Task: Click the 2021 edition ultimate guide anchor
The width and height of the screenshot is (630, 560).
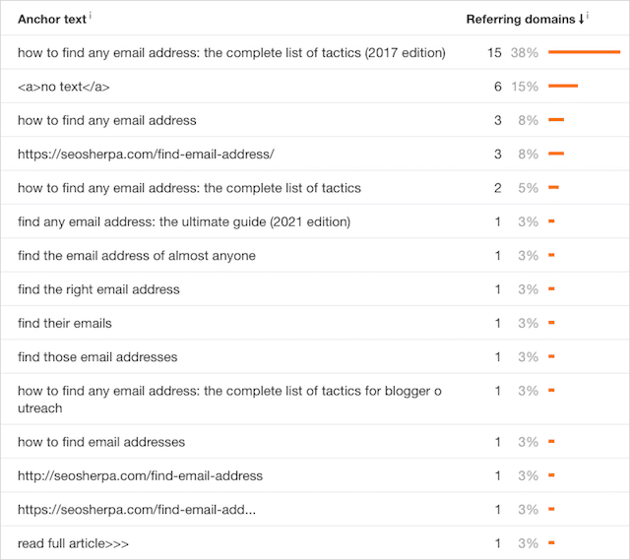Action: [184, 221]
